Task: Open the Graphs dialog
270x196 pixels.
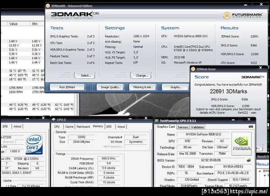Action: (x=175, y=87)
